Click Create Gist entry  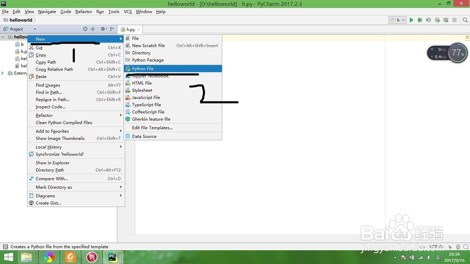pyautogui.click(x=76, y=203)
